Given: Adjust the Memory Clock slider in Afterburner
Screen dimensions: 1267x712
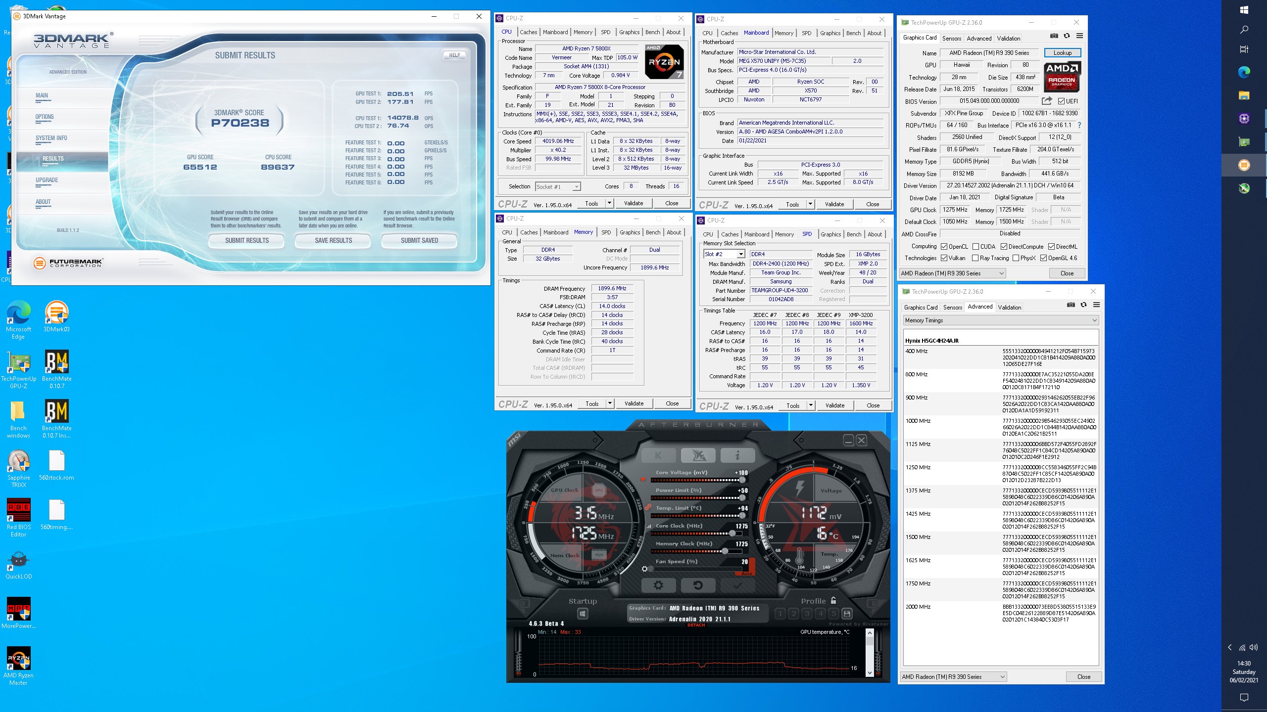Looking at the screenshot, I should (x=697, y=551).
